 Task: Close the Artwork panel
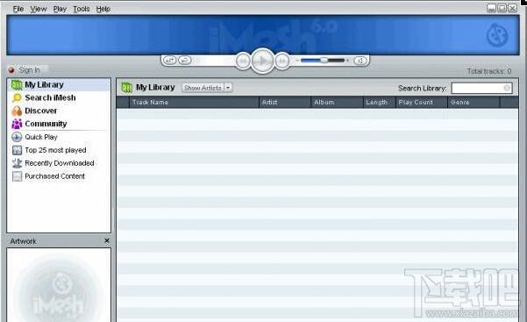[107, 240]
